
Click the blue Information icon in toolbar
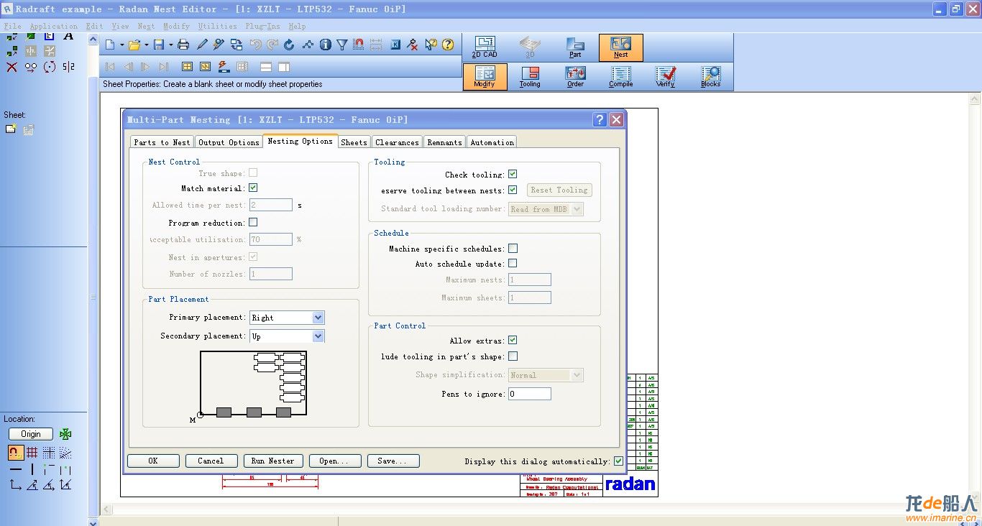326,45
